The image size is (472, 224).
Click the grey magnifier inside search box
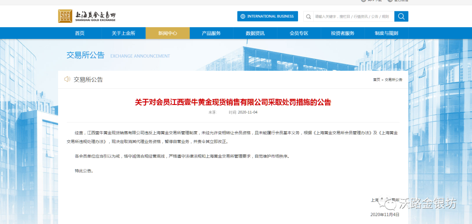tap(309, 17)
